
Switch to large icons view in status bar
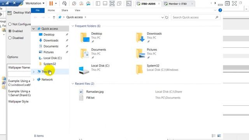pos(219,136)
